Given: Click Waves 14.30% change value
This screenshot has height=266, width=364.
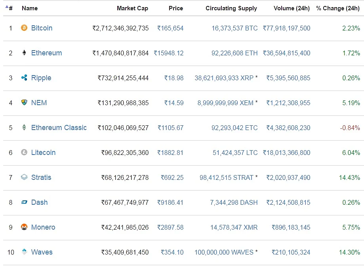Looking at the screenshot, I should tap(349, 252).
